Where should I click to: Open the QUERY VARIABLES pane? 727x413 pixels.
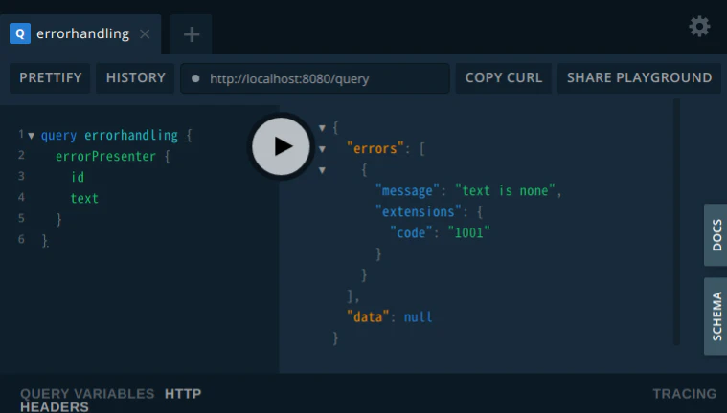pyautogui.click(x=87, y=394)
